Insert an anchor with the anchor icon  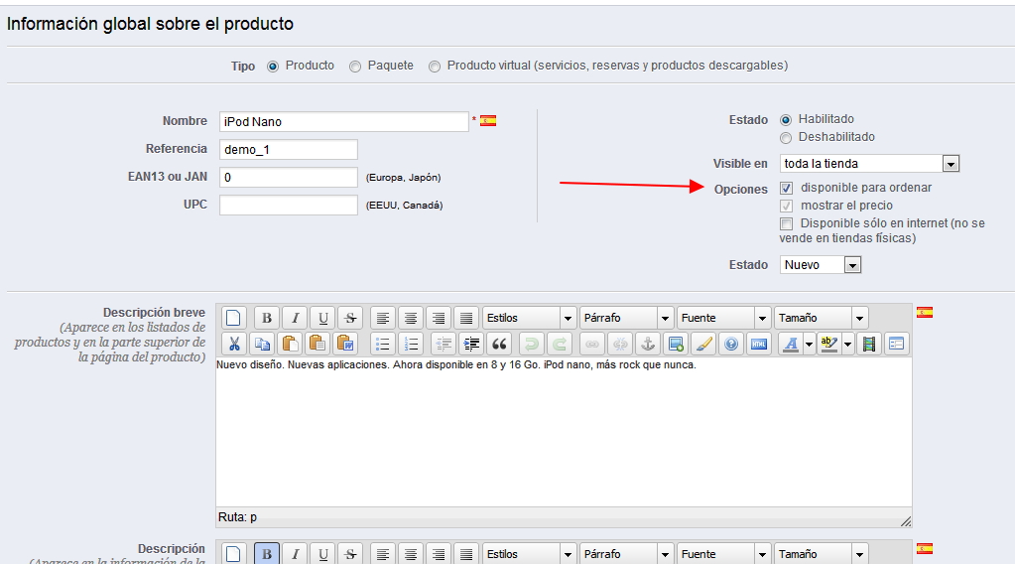pyautogui.click(x=648, y=344)
